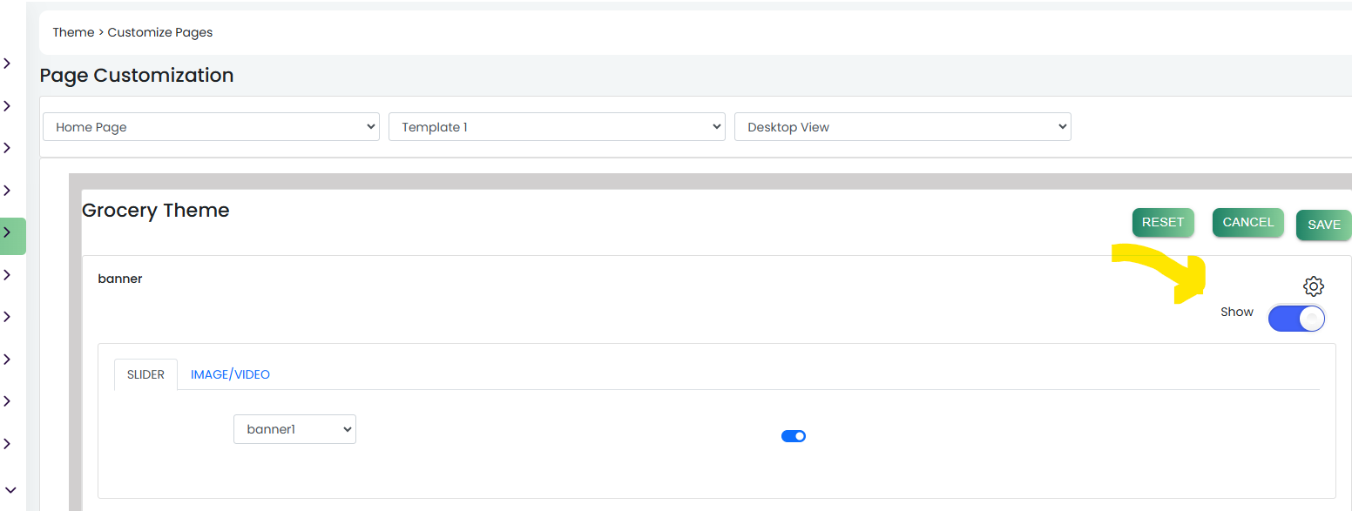The image size is (1352, 511).
Task: Expand the first sidebar chevron
Action: pyautogui.click(x=7, y=64)
